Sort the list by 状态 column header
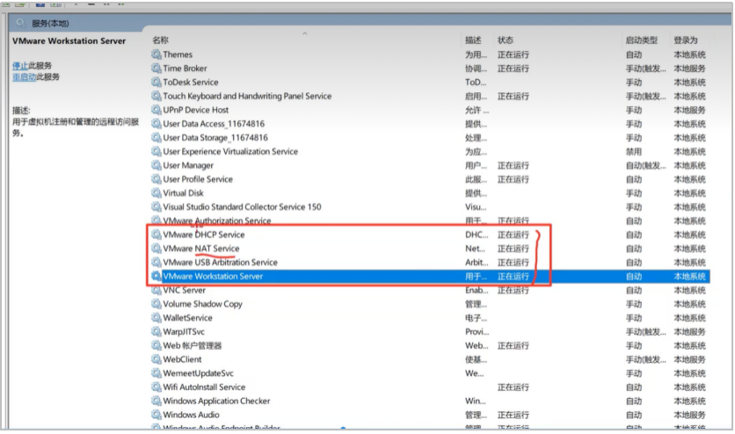 [x=506, y=40]
